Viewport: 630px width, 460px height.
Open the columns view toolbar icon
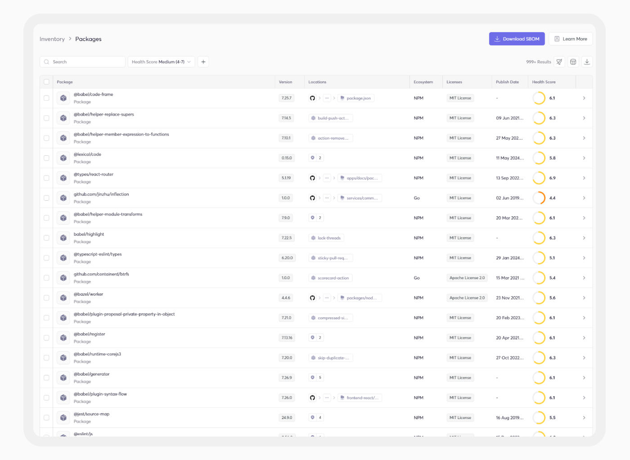tap(573, 62)
